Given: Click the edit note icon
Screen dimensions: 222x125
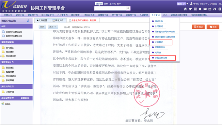Looking at the screenshot, I should click(x=195, y=9).
